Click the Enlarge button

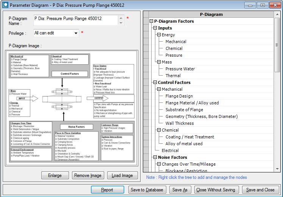[x=55, y=175]
